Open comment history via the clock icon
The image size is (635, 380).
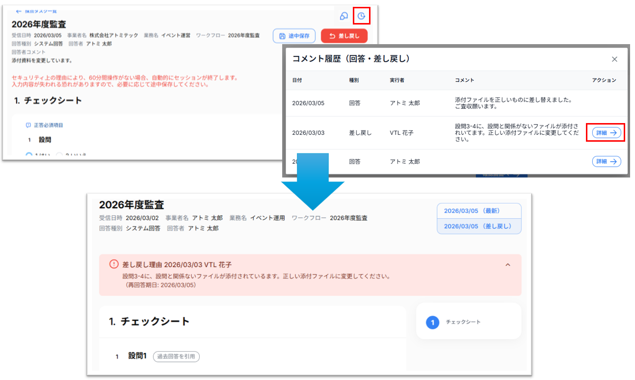coord(361,16)
